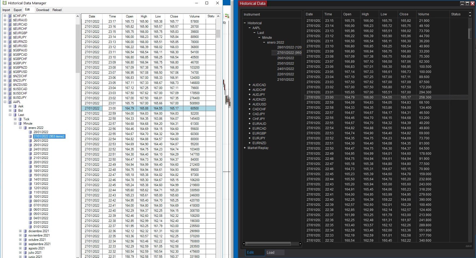
Task: Click the database icon beside $EURAUD
Action: [10, 20]
